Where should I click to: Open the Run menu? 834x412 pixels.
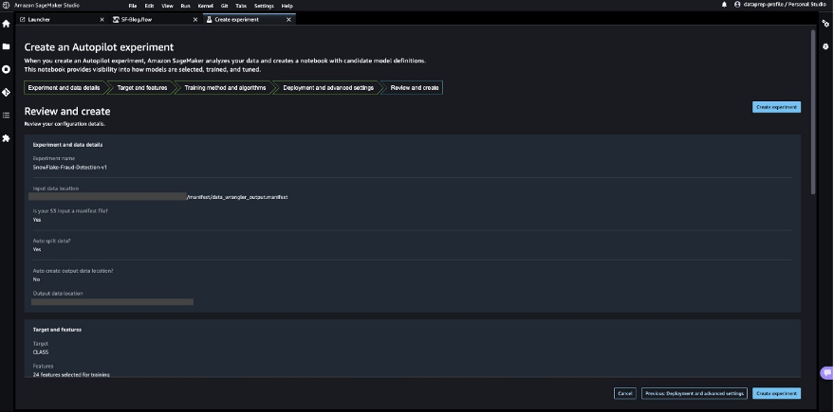(185, 6)
